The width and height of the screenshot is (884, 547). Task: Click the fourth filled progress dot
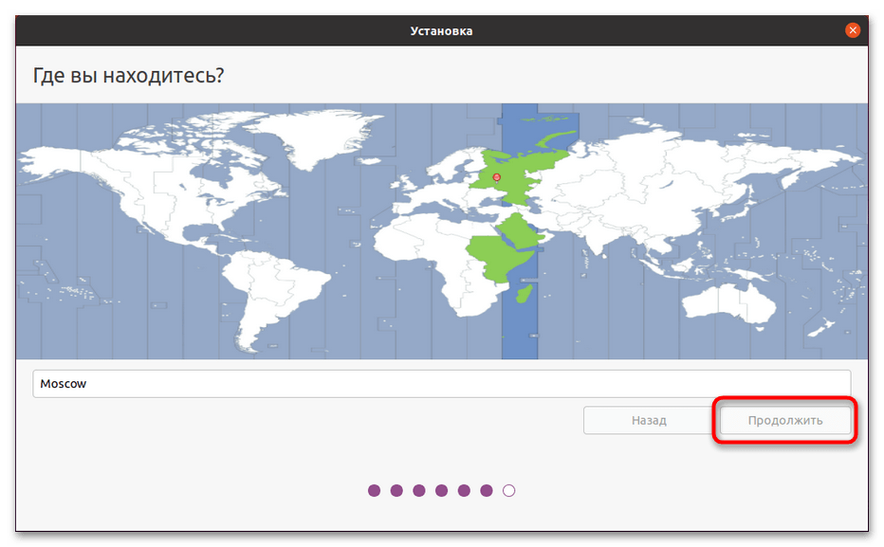(x=442, y=490)
